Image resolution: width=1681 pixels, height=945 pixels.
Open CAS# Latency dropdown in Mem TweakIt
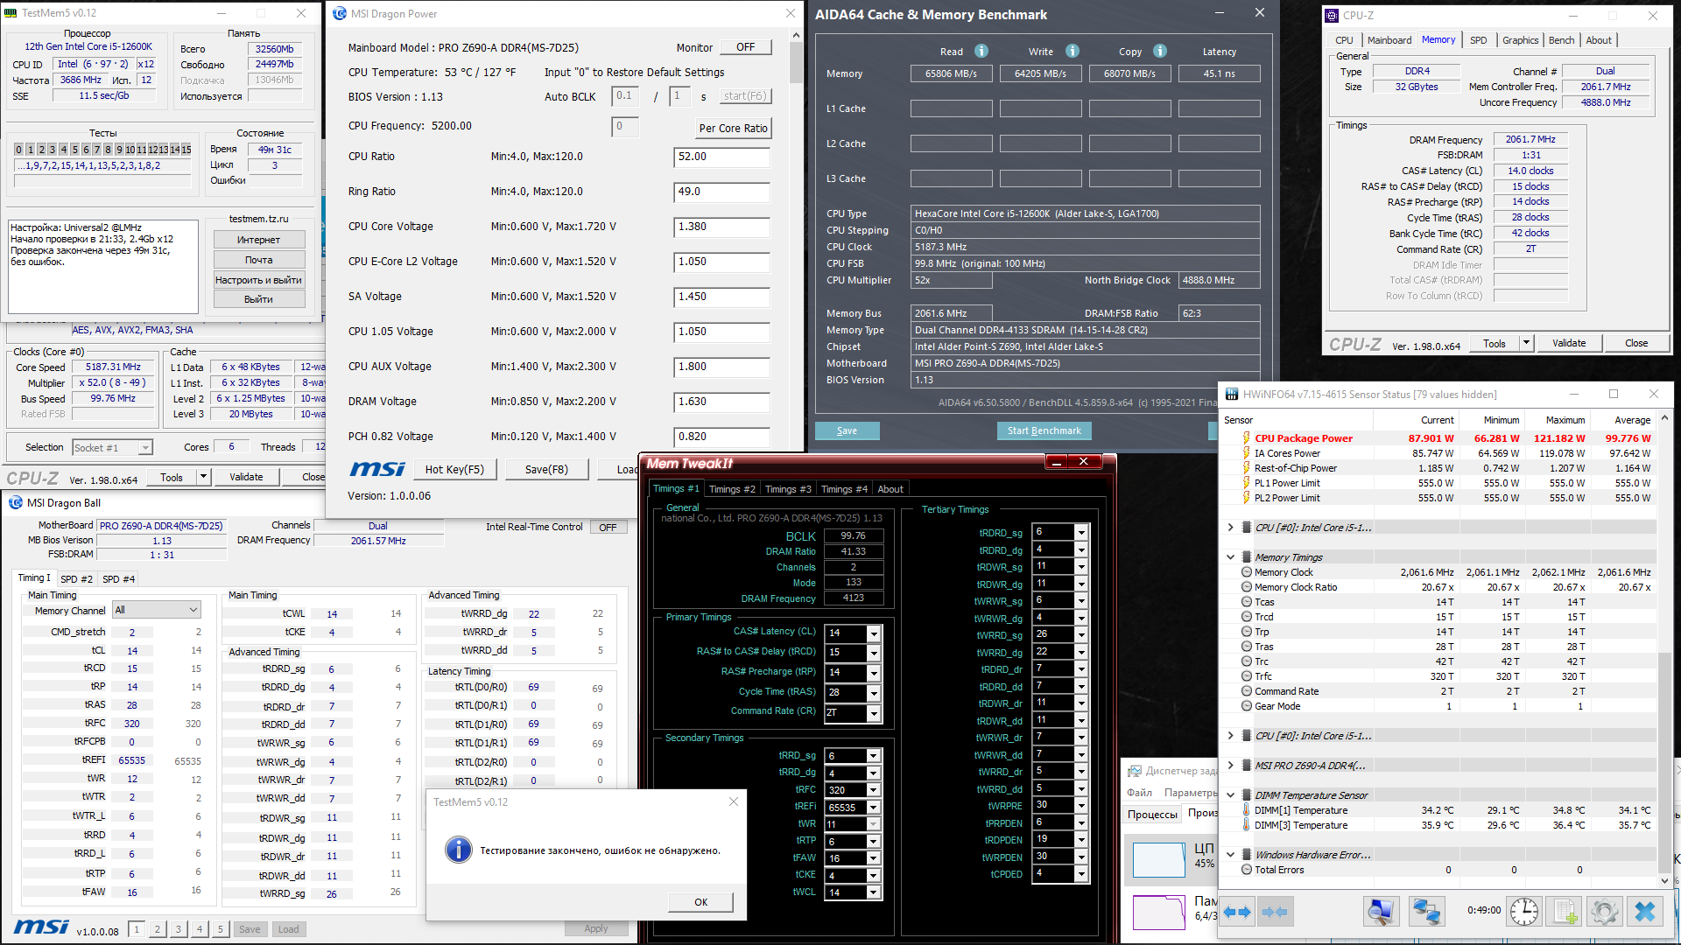click(x=873, y=633)
